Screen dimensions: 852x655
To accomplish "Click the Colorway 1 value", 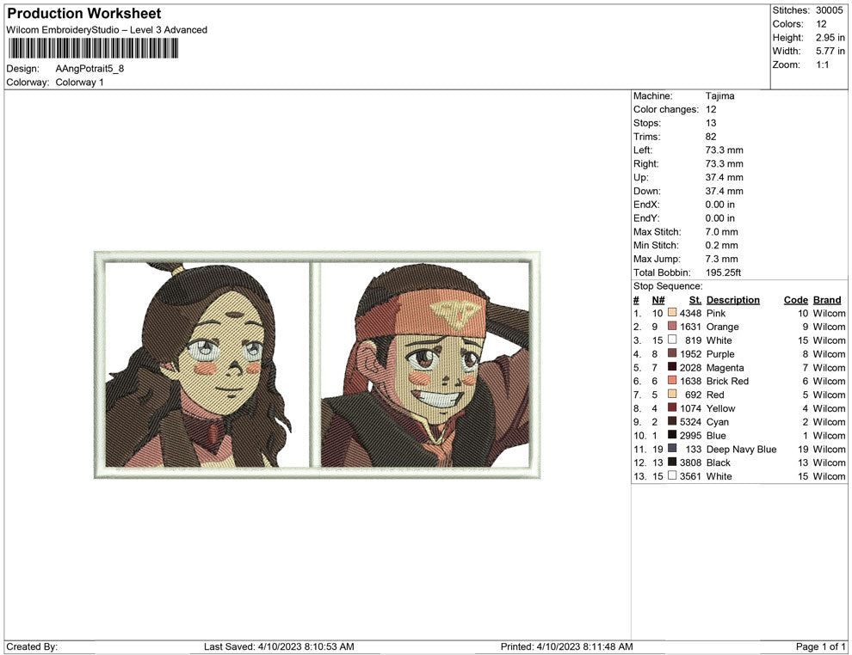I will pyautogui.click(x=79, y=83).
